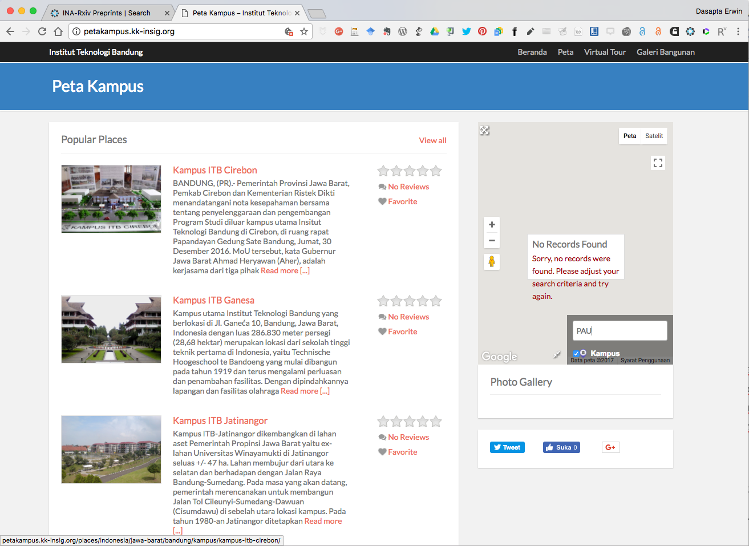Image resolution: width=749 pixels, height=546 pixels.
Task: Click the Twitter bird extension icon
Action: [x=467, y=31]
